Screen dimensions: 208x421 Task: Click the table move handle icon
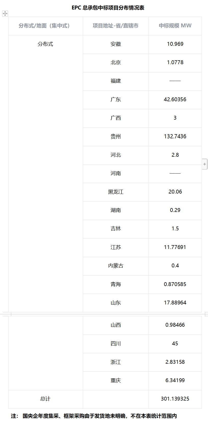[5, 14]
